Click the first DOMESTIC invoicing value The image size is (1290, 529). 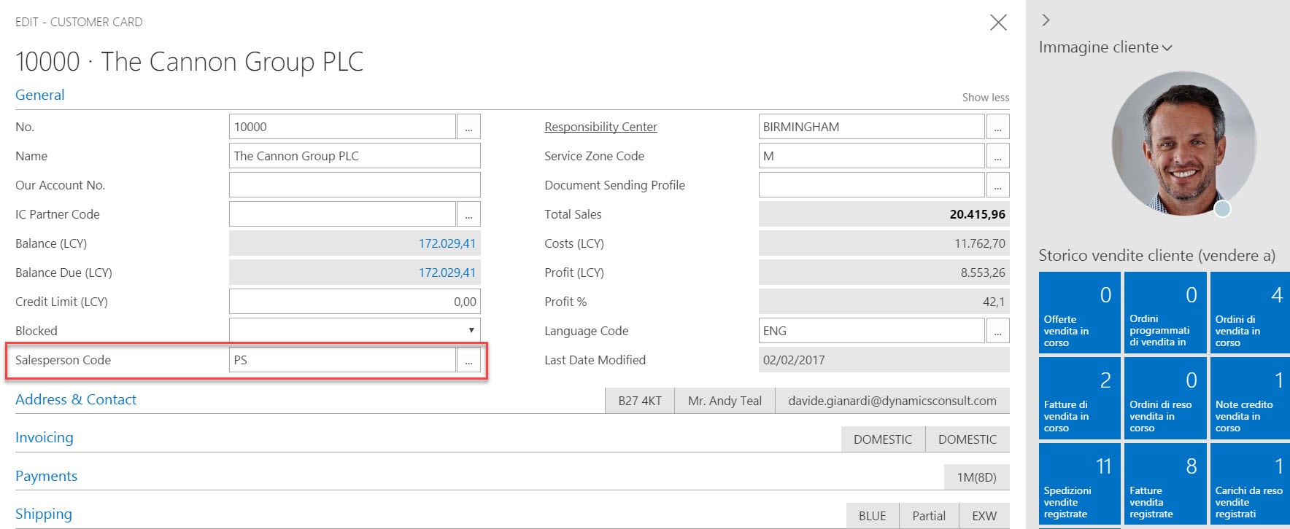coord(883,439)
